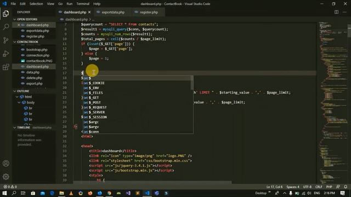The width and height of the screenshot is (351, 197).
Task: Switch to the exportdata.php tab
Action: coord(113,12)
